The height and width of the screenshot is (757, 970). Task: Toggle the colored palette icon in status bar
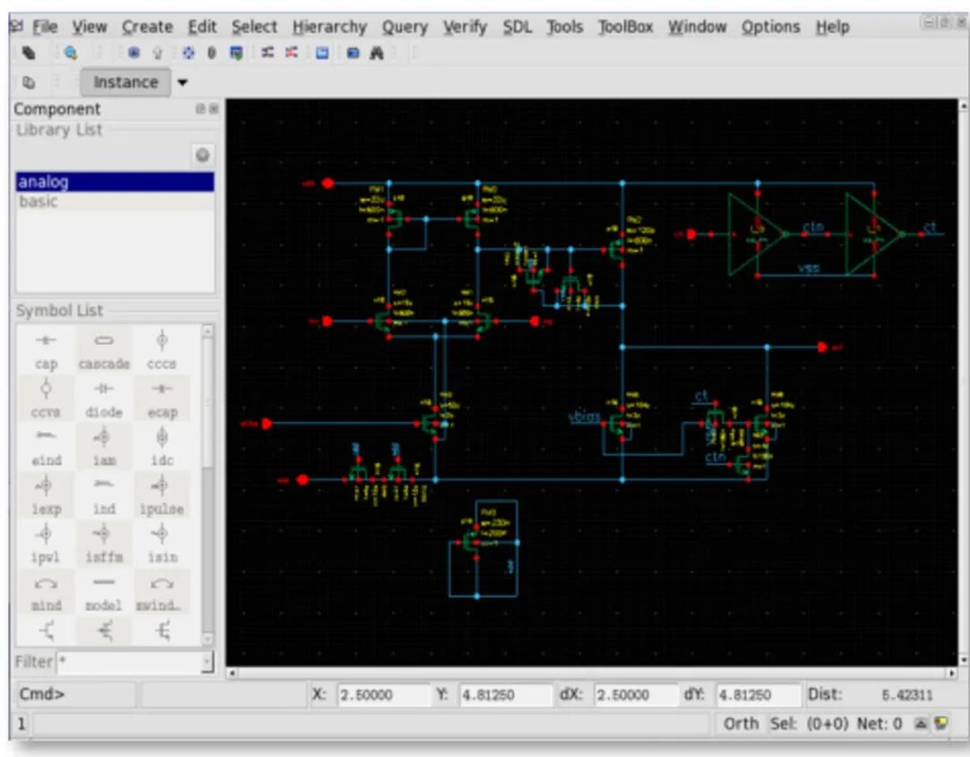coord(941,724)
